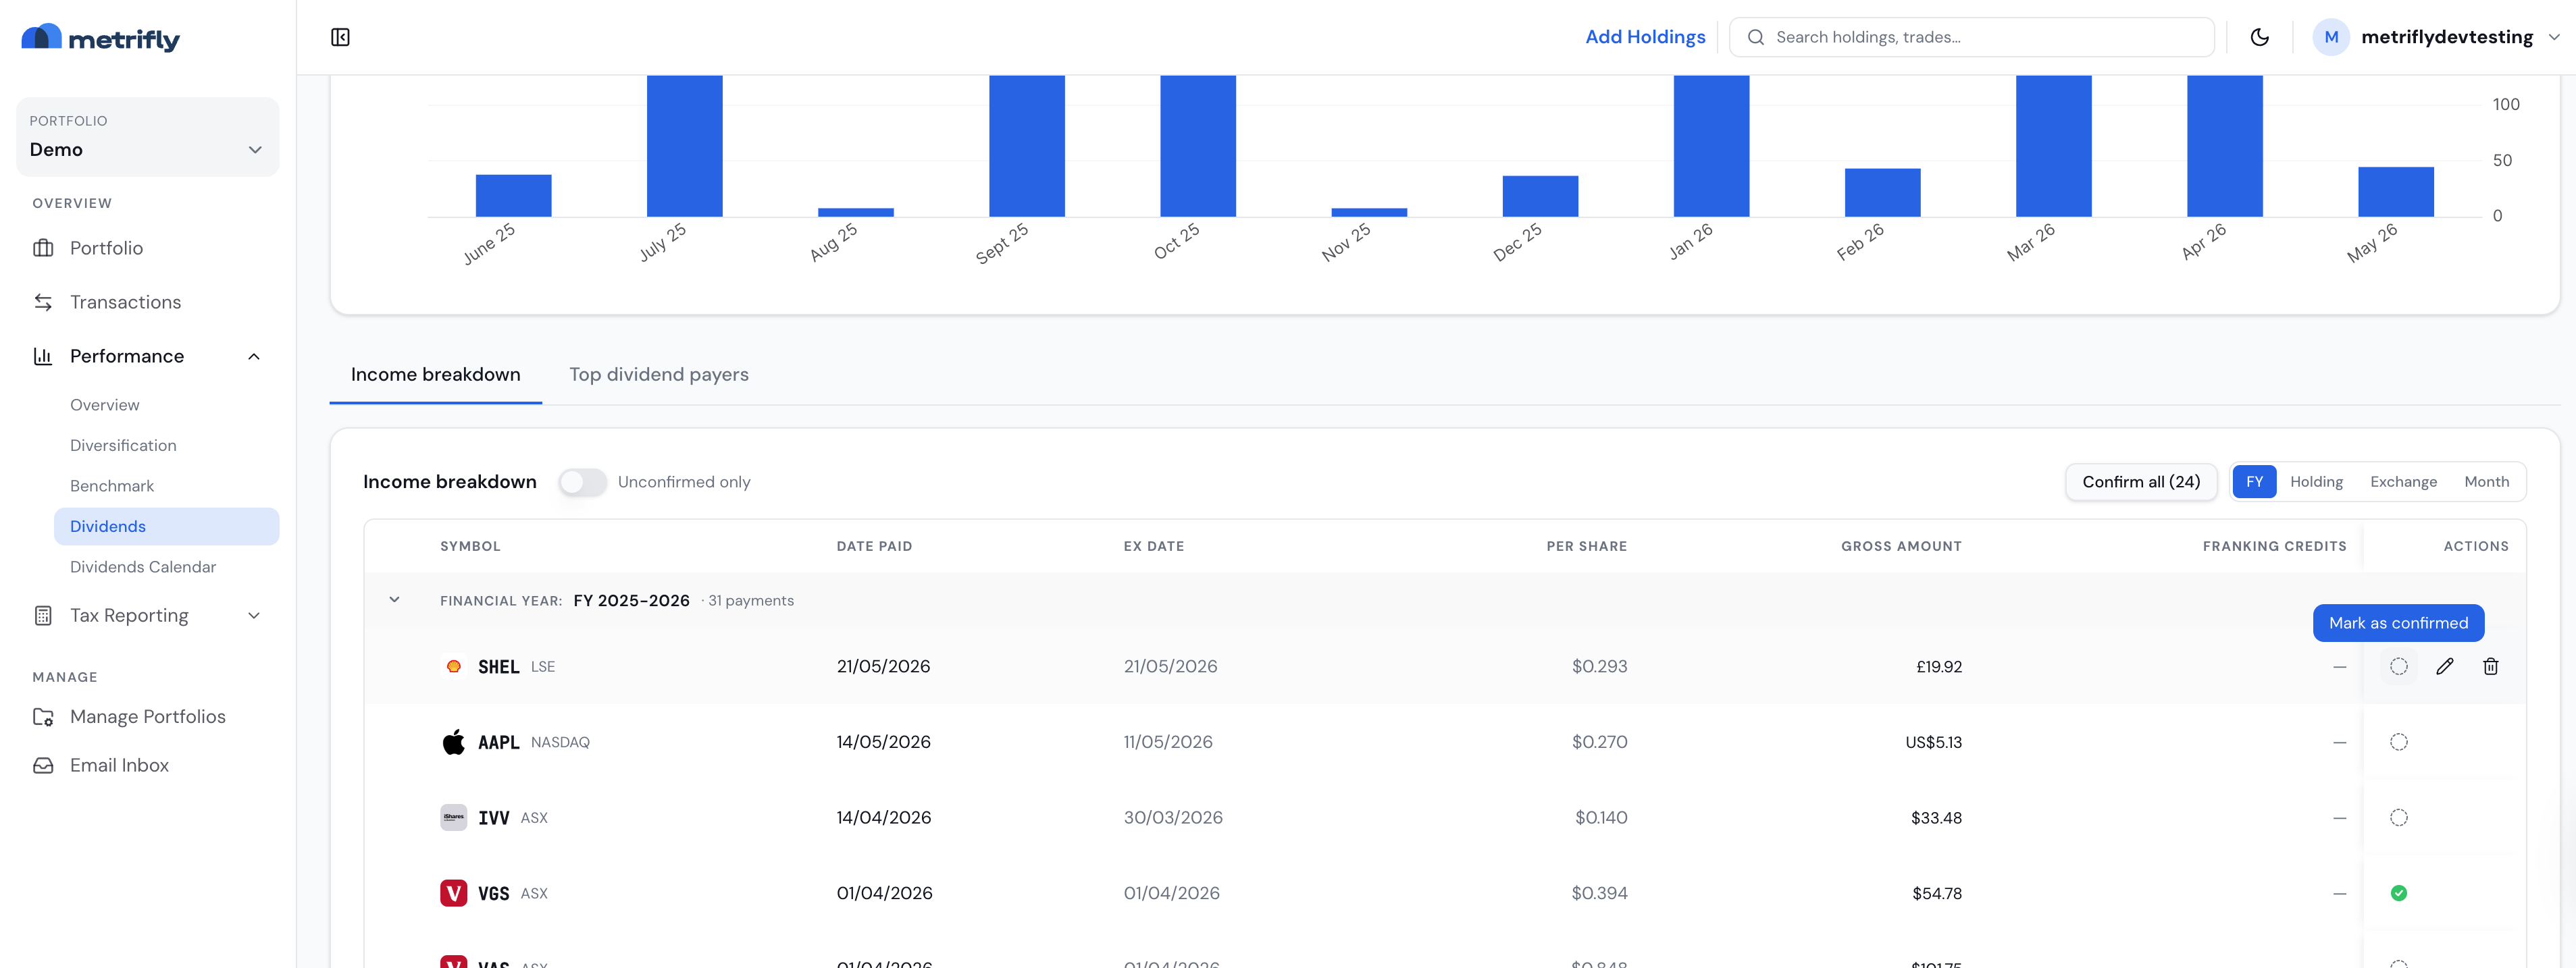Expand the Tax Reporting section chevron

254,616
